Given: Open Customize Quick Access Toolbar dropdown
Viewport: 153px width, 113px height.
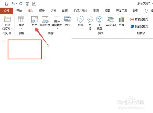Looking at the screenshot, I should pos(40,4).
